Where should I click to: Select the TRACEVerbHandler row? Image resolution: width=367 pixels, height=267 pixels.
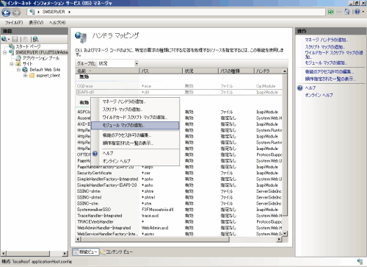click(x=180, y=222)
